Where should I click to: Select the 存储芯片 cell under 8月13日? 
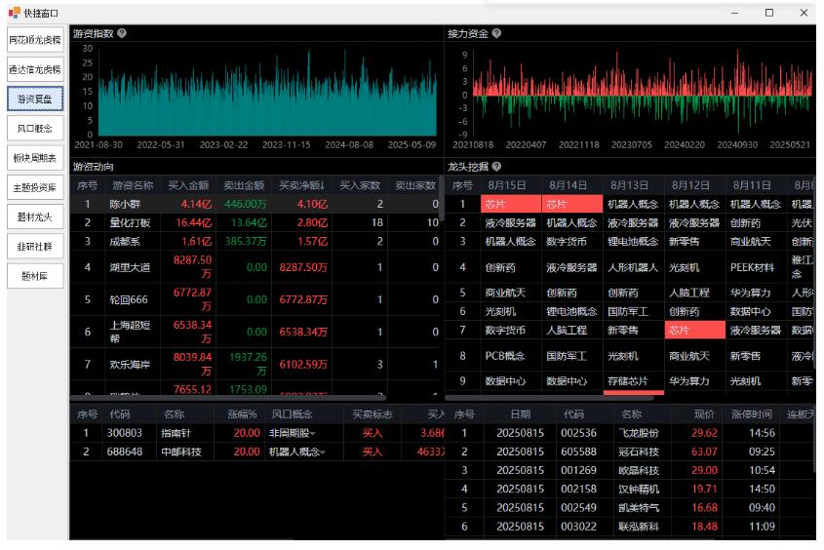(634, 381)
